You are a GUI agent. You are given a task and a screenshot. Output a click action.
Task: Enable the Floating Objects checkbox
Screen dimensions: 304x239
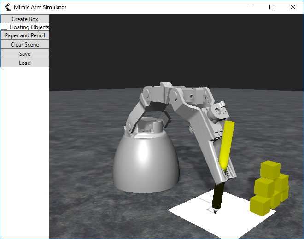click(x=5, y=27)
